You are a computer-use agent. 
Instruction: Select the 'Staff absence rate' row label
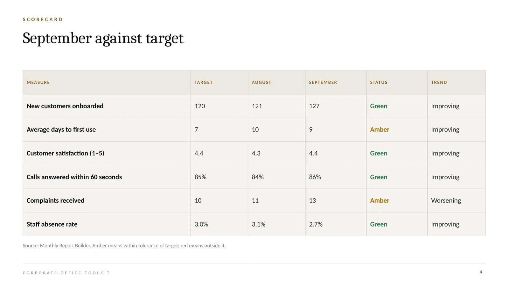[52, 224]
